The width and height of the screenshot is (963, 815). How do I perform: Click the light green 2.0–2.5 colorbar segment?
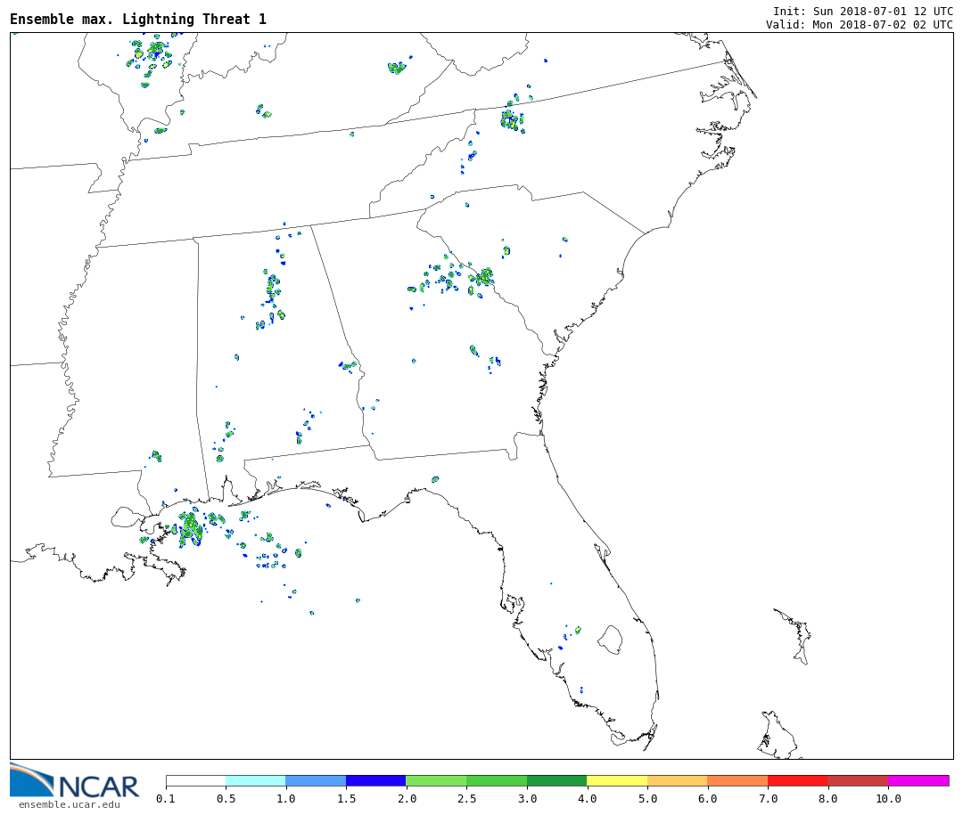(437, 780)
